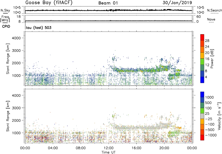Viewport: 222px width, 154px height.
Task: Click the bright blue top velocity swatch
Action: [x=202, y=95]
